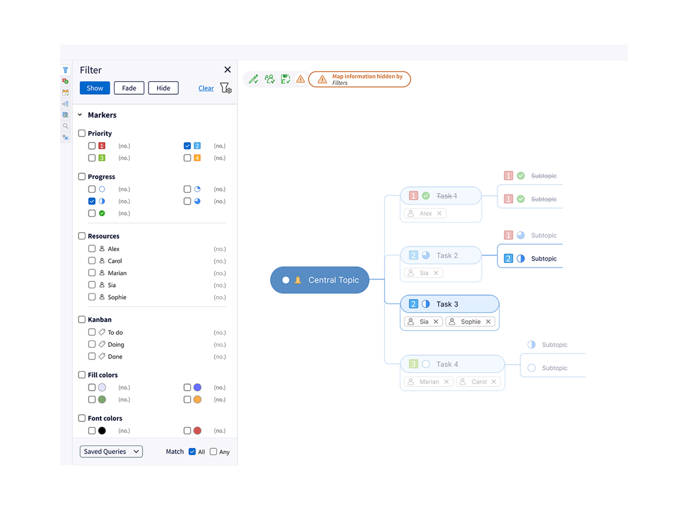Screen dimensions: 688x510
Task: Select the funnel Filter sidebar tab icon
Action: point(65,70)
